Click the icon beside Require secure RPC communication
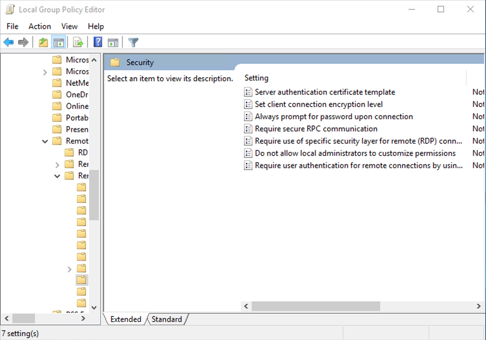 pos(247,129)
